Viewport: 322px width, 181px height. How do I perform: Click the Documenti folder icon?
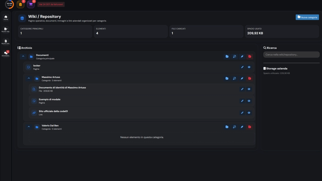[31, 57]
